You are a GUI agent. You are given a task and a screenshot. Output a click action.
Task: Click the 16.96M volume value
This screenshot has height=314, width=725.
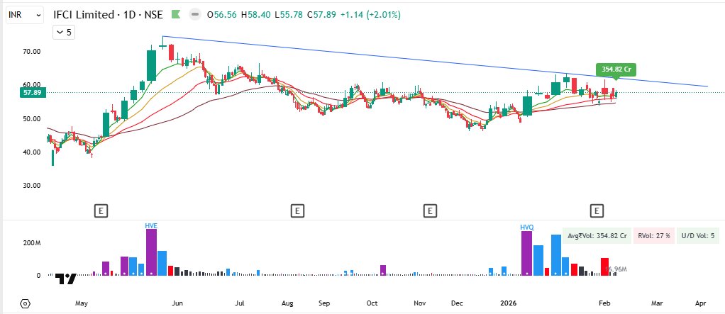(616, 269)
